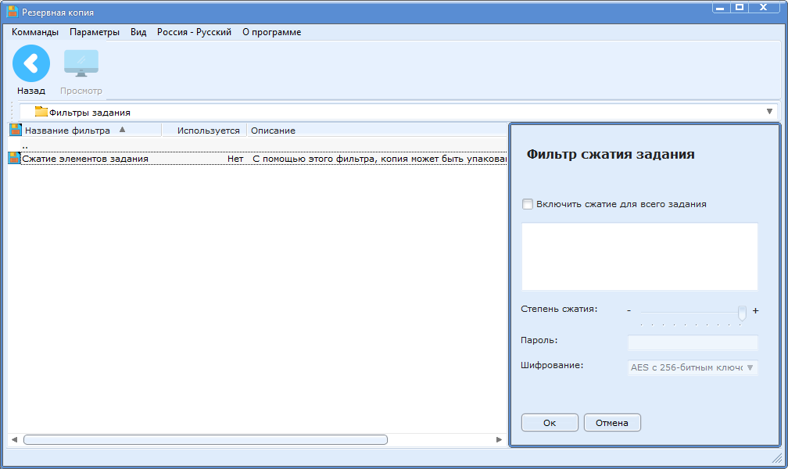Click the folder icon in path bar

pyautogui.click(x=41, y=112)
